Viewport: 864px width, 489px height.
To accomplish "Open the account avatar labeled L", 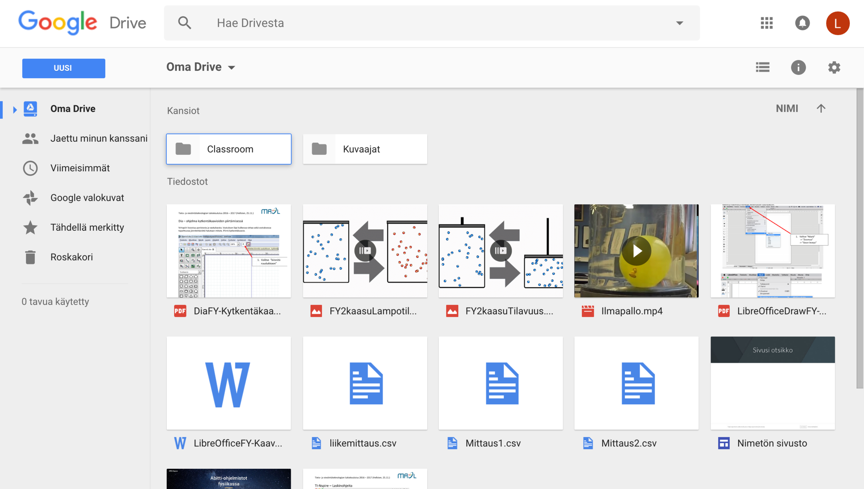I will click(838, 23).
